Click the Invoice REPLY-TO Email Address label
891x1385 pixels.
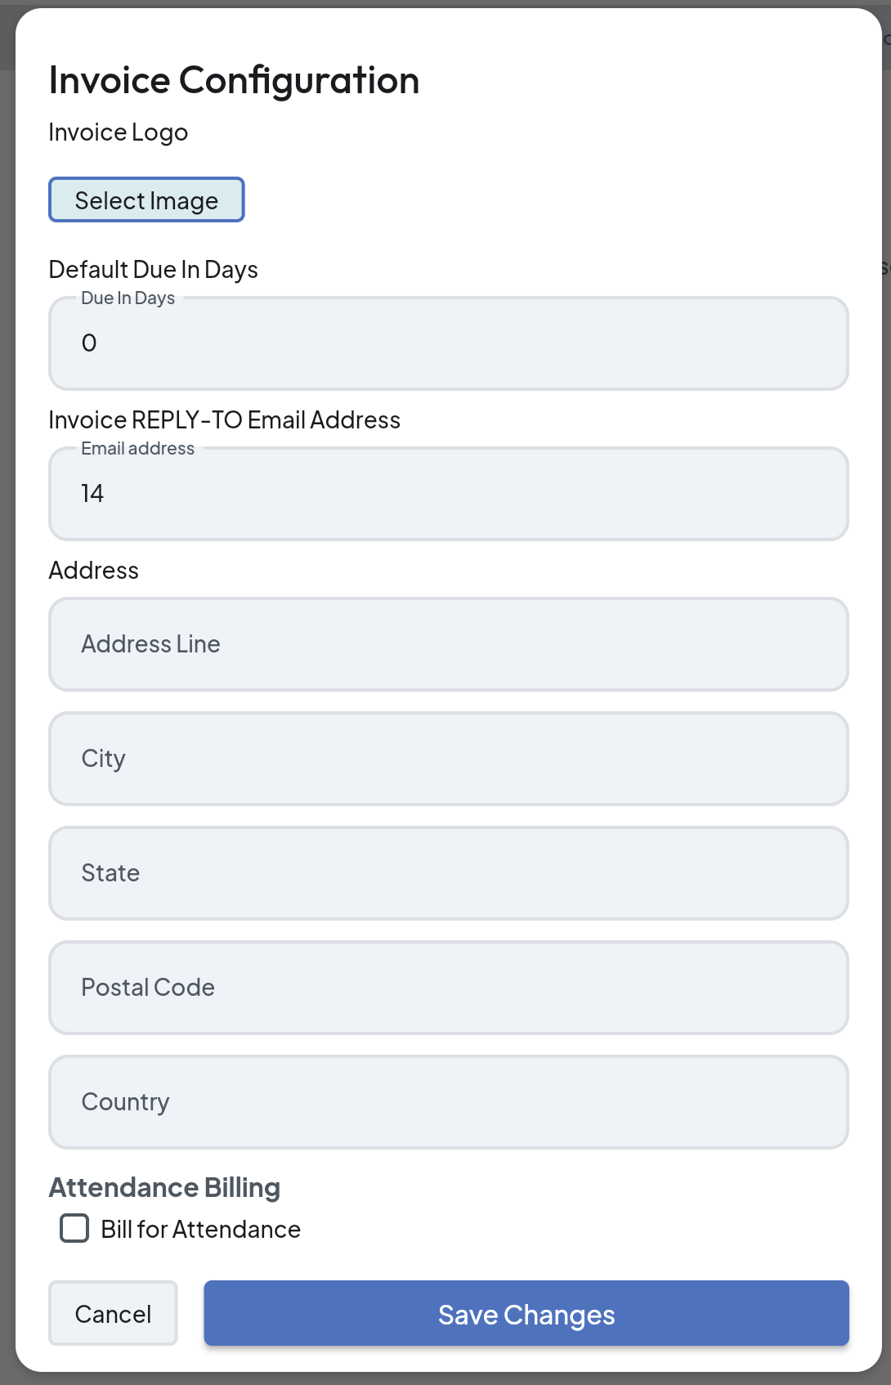[224, 420]
